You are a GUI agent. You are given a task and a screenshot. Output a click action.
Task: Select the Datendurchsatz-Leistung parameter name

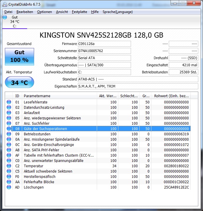(x=44, y=108)
